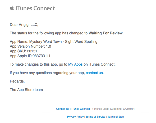Viewport: 156px width, 123px height.
Task: Open the My Apps link
Action: pyautogui.click(x=75, y=64)
